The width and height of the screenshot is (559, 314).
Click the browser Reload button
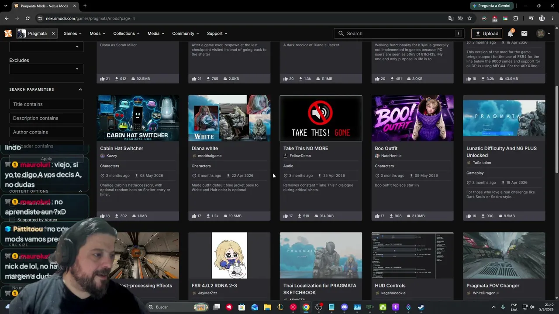28,18
